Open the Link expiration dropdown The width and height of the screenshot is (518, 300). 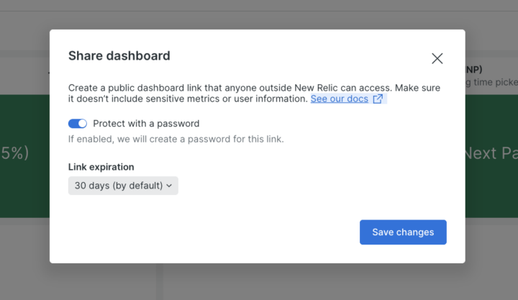click(123, 186)
